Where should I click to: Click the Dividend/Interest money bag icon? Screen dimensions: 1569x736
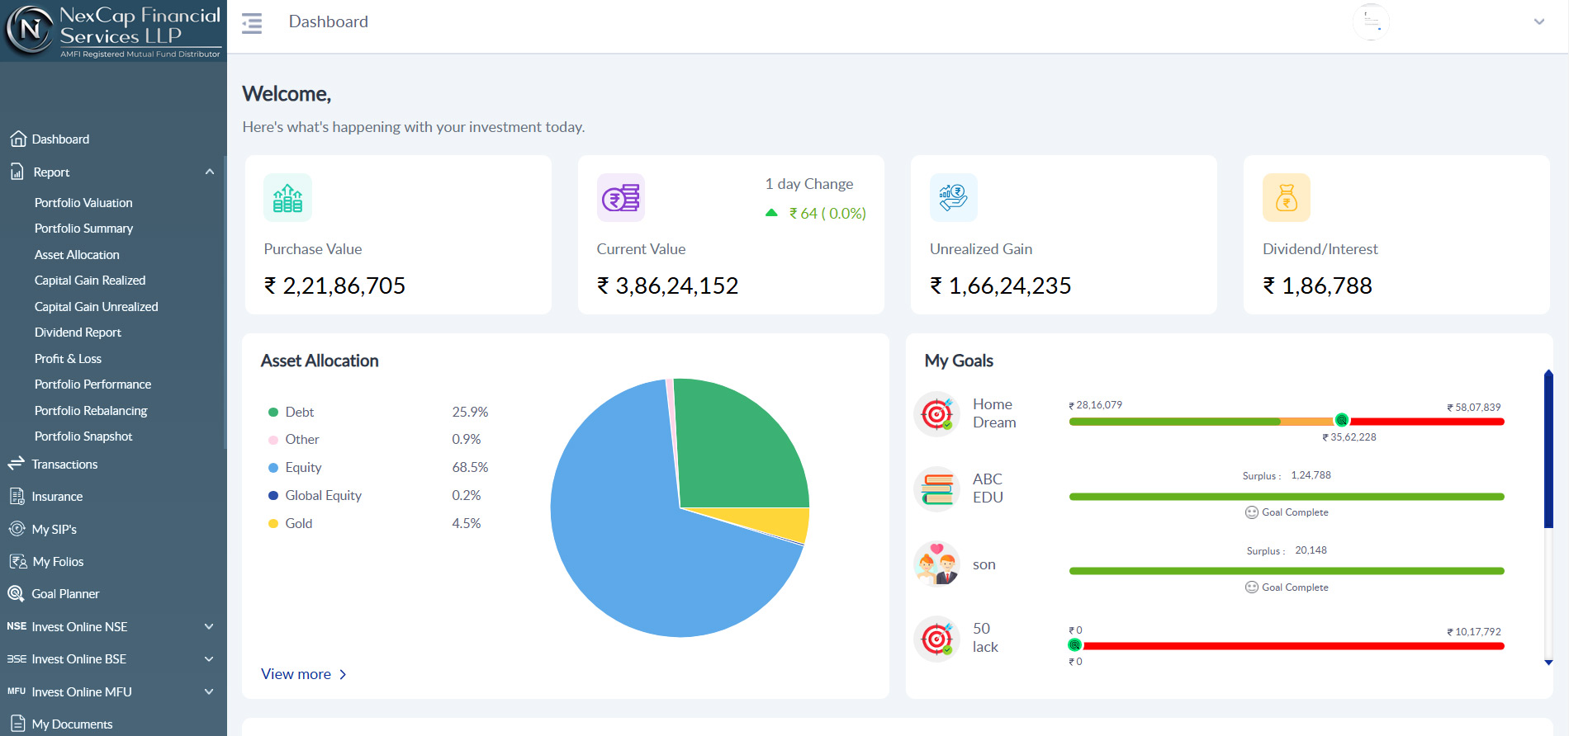point(1287,198)
